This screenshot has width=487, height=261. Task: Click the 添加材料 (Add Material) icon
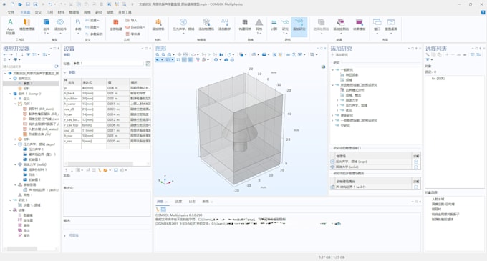coord(158,25)
